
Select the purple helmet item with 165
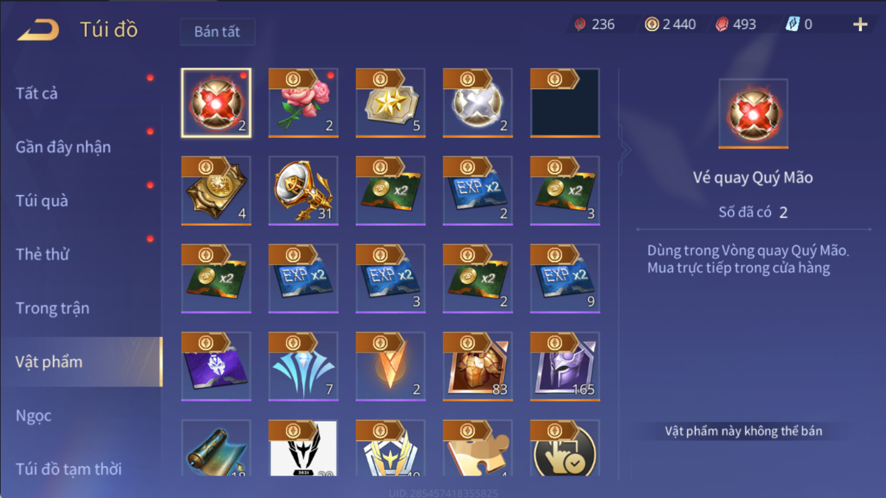coord(565,367)
